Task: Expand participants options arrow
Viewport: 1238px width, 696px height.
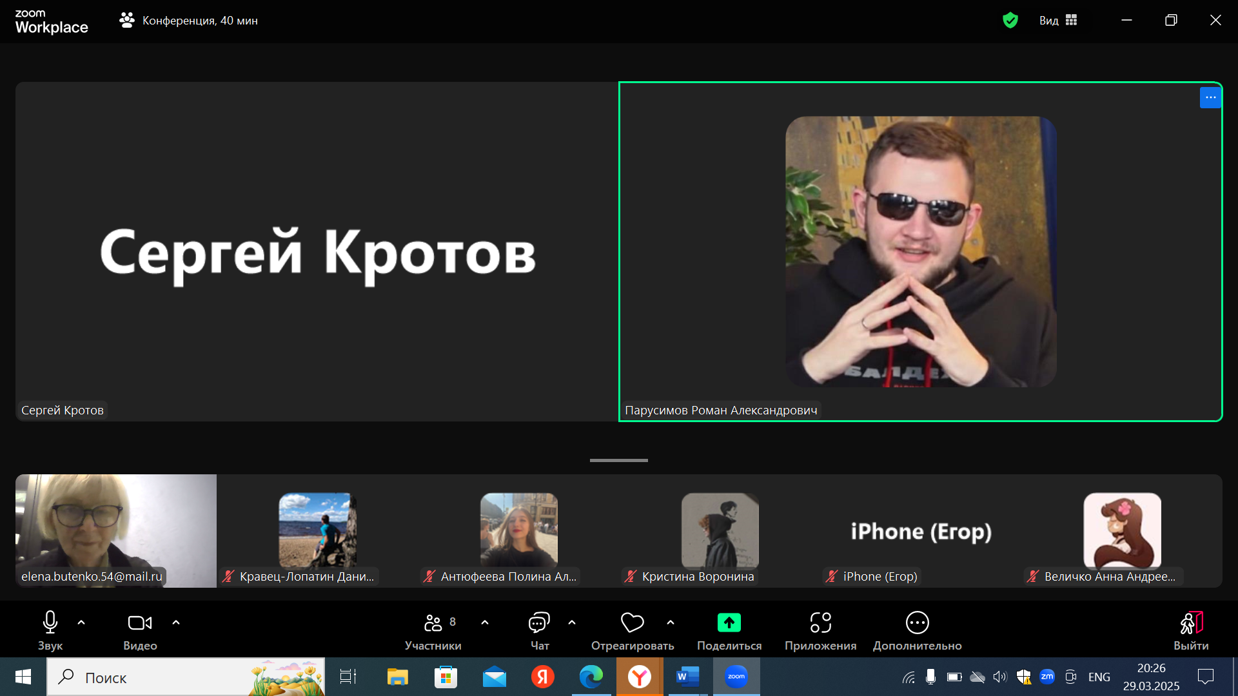Action: 485,623
